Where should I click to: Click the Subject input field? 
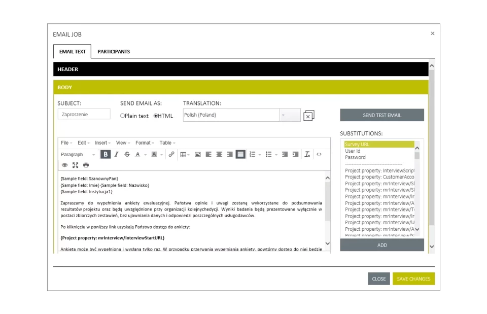point(84,115)
